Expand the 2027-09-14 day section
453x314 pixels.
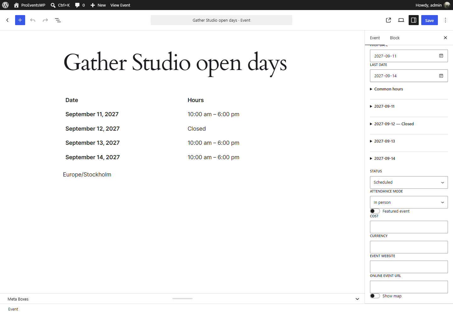[x=409, y=159]
